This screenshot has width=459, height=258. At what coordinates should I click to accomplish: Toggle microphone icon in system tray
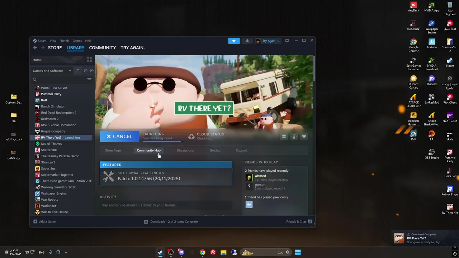pyautogui.click(x=51, y=252)
